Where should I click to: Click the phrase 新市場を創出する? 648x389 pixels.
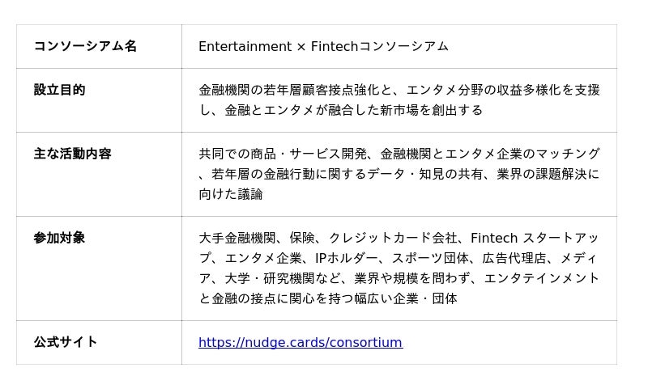(432, 110)
